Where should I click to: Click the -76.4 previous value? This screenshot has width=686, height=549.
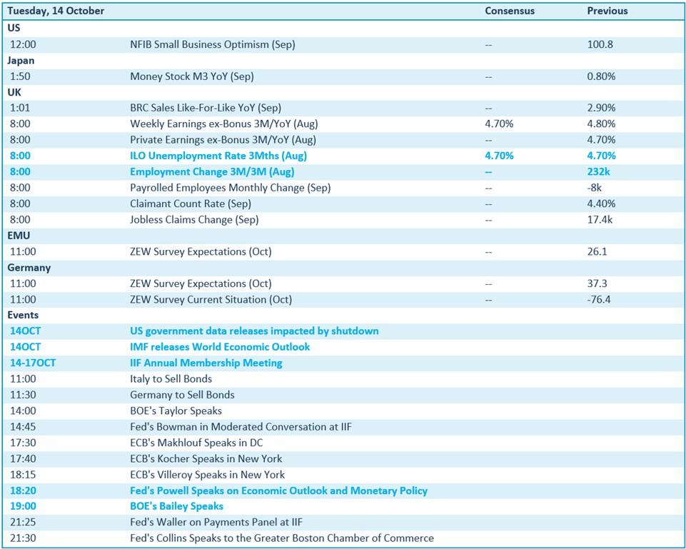point(598,300)
